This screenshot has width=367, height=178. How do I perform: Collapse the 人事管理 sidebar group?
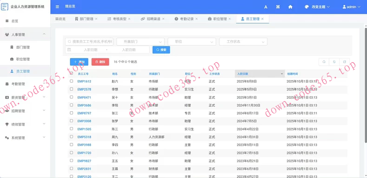[x=25, y=35]
